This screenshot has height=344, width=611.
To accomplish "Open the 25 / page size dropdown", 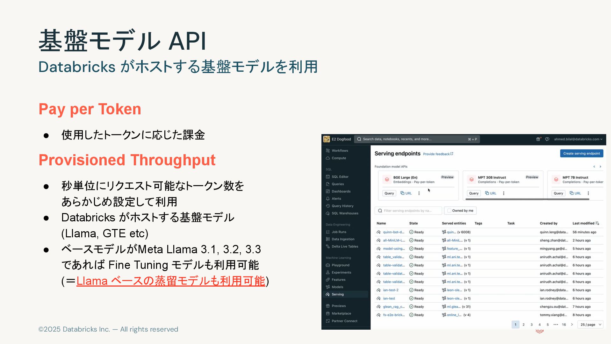I will (591, 325).
